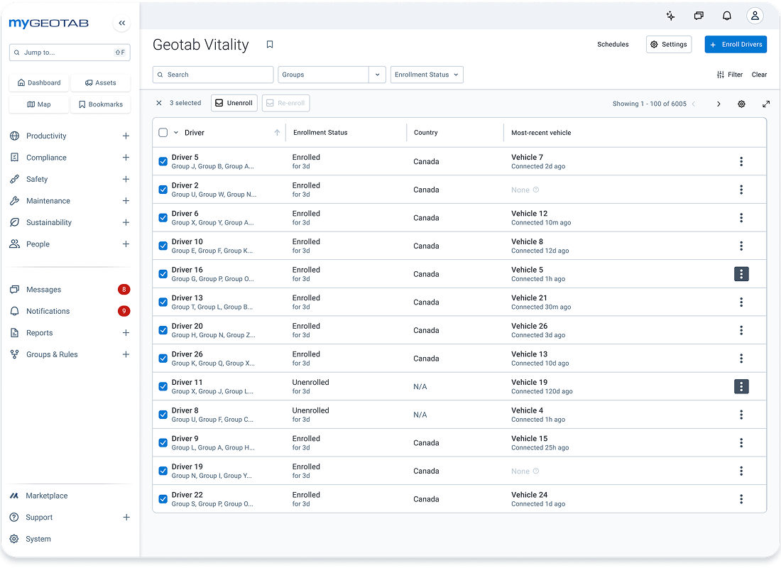
Task: Click the sparkle AI assistant icon
Action: click(670, 16)
